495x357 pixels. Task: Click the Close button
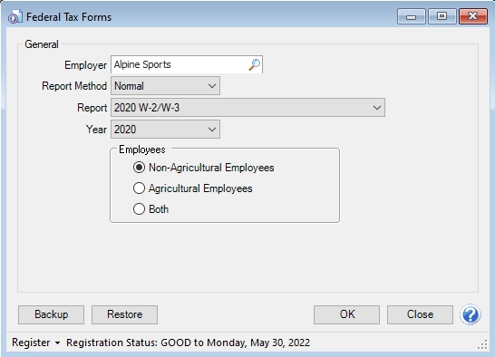pos(420,314)
